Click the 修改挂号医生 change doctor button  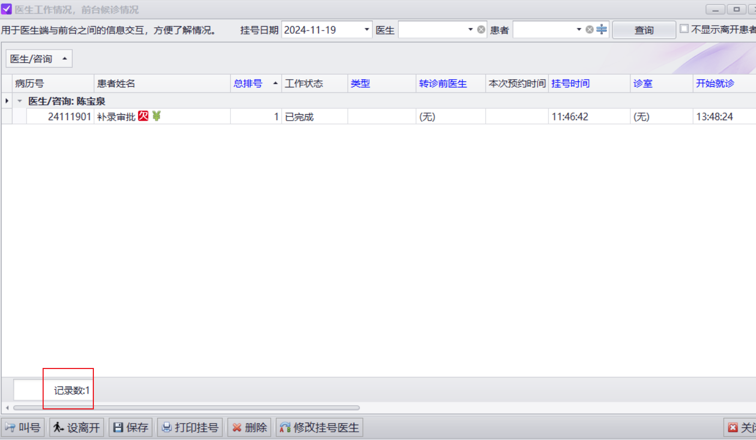click(x=319, y=427)
